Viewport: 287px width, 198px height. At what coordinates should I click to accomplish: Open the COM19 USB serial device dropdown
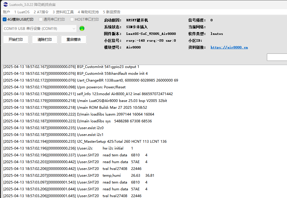(x=40, y=29)
